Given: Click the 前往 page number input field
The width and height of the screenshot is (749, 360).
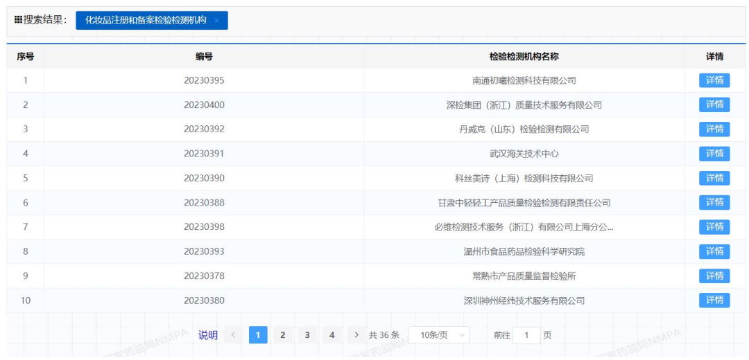Looking at the screenshot, I should [526, 335].
